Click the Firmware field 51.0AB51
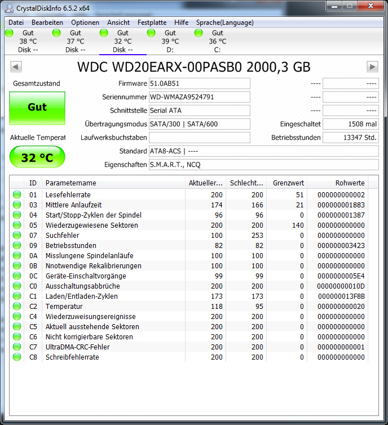388x425 pixels. point(199,83)
